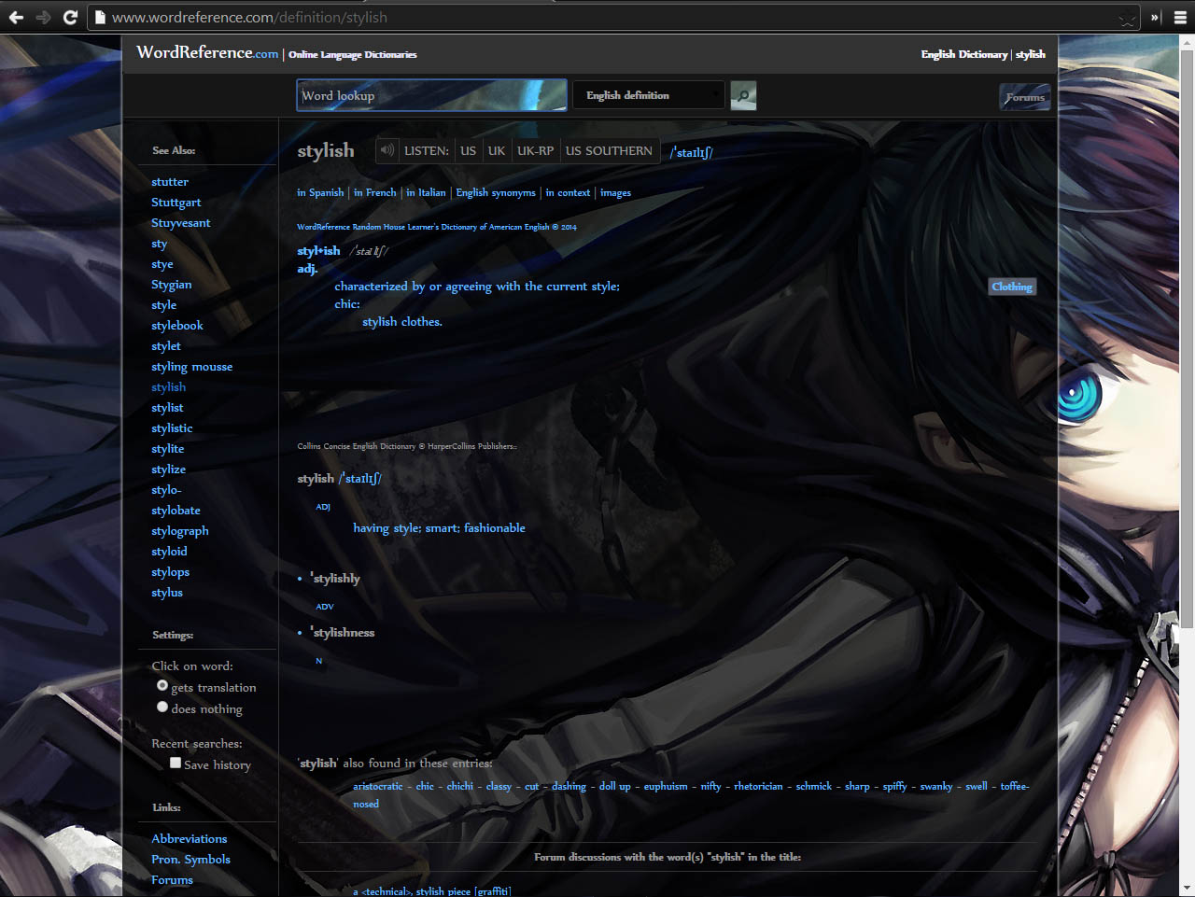
Task: Play pronunciation with the speaker icon
Action: click(387, 150)
